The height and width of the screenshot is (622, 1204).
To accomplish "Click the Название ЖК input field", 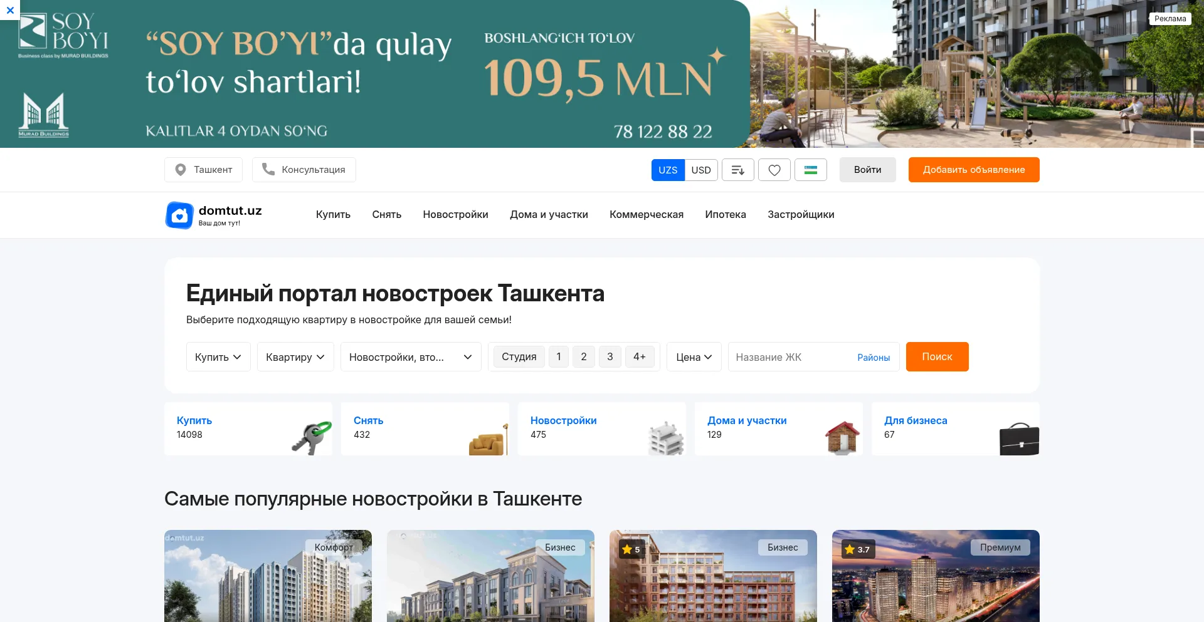I will pos(790,357).
